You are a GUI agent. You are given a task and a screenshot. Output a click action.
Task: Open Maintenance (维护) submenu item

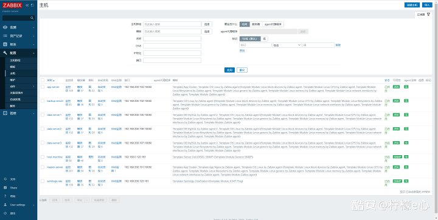tap(13, 80)
